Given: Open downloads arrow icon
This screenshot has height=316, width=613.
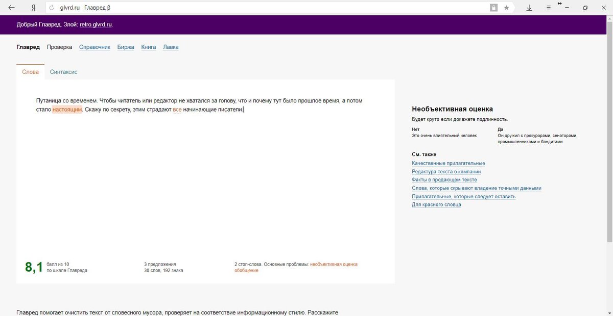Looking at the screenshot, I should [529, 8].
